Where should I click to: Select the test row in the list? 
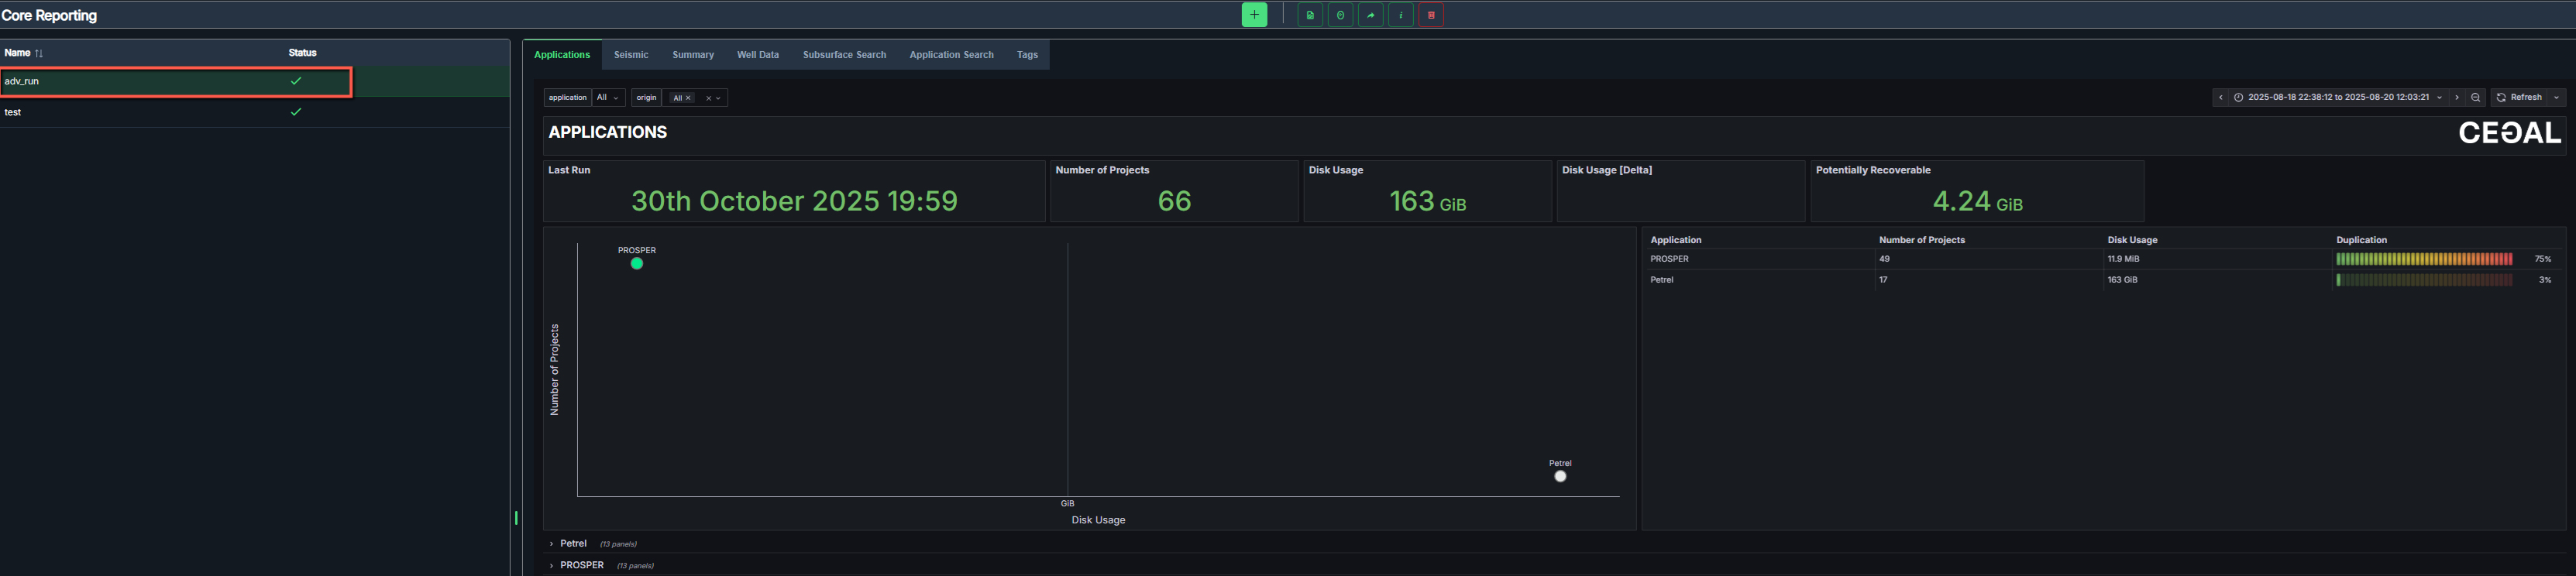(x=14, y=113)
